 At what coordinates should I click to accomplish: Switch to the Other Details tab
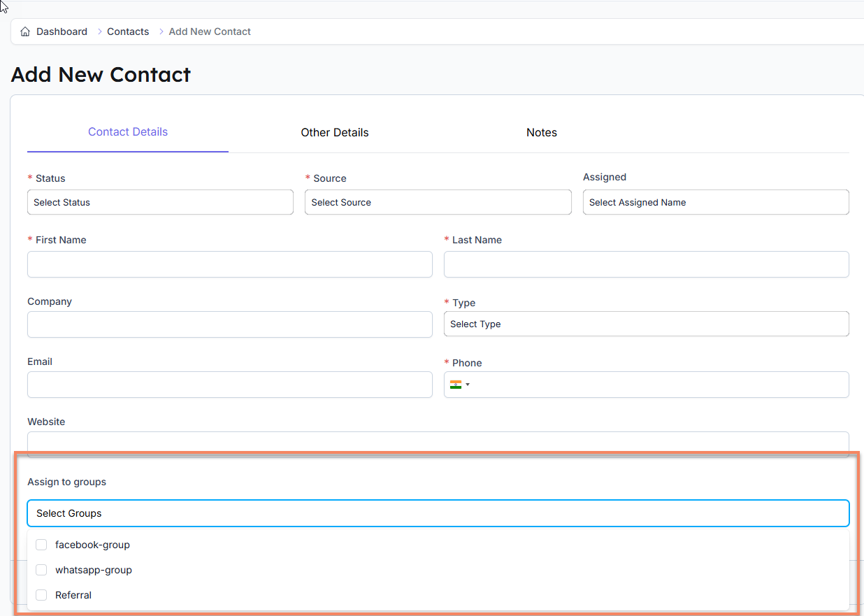point(334,132)
